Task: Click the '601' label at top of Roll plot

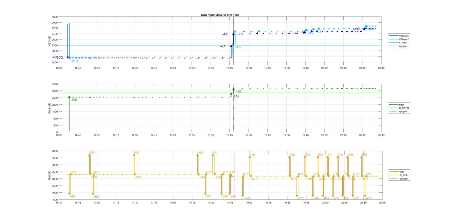Action: coord(330,155)
